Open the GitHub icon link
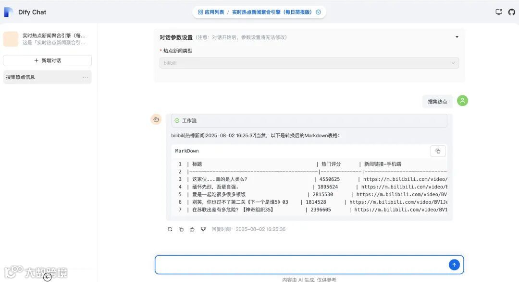The image size is (519, 282). (x=512, y=12)
